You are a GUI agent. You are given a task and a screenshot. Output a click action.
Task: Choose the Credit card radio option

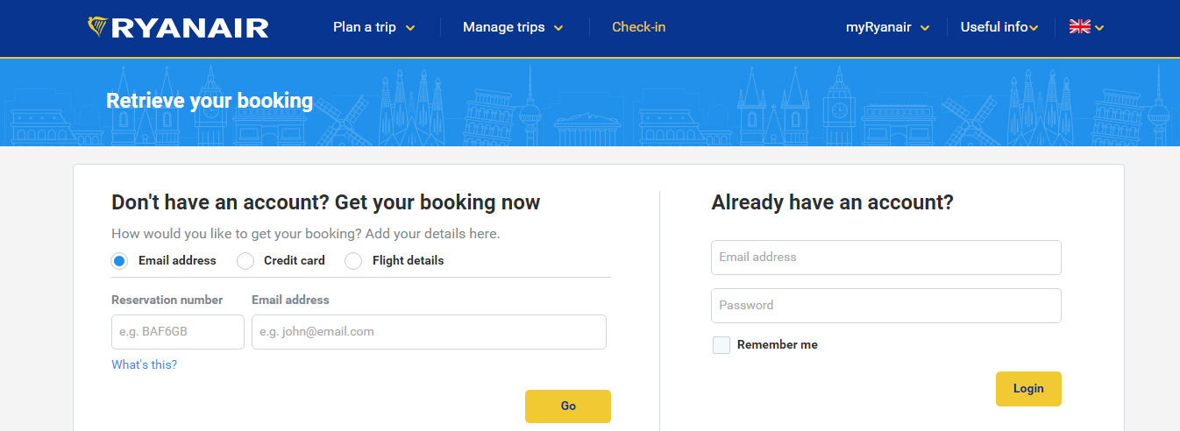click(x=246, y=261)
